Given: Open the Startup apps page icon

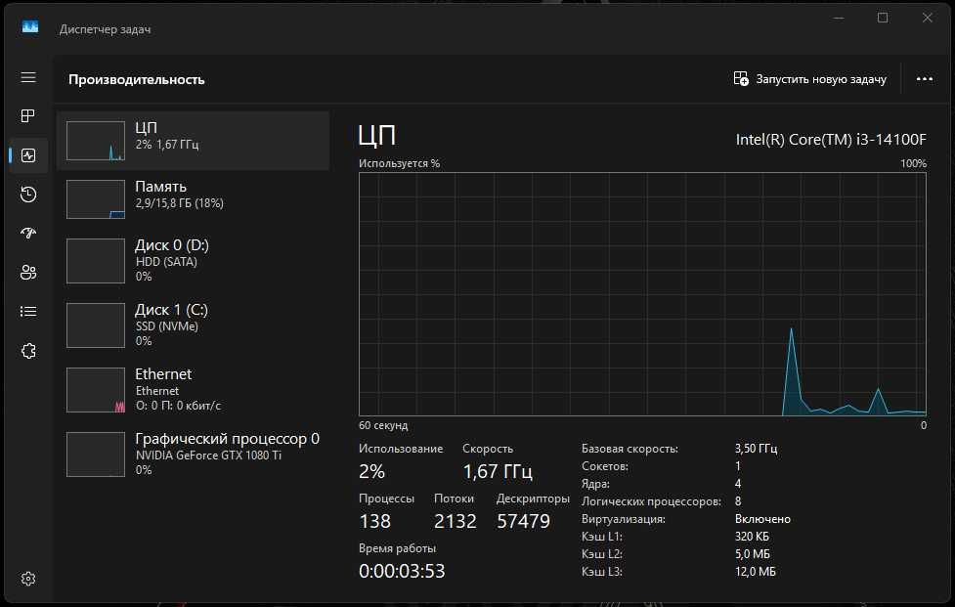Looking at the screenshot, I should coord(28,234).
